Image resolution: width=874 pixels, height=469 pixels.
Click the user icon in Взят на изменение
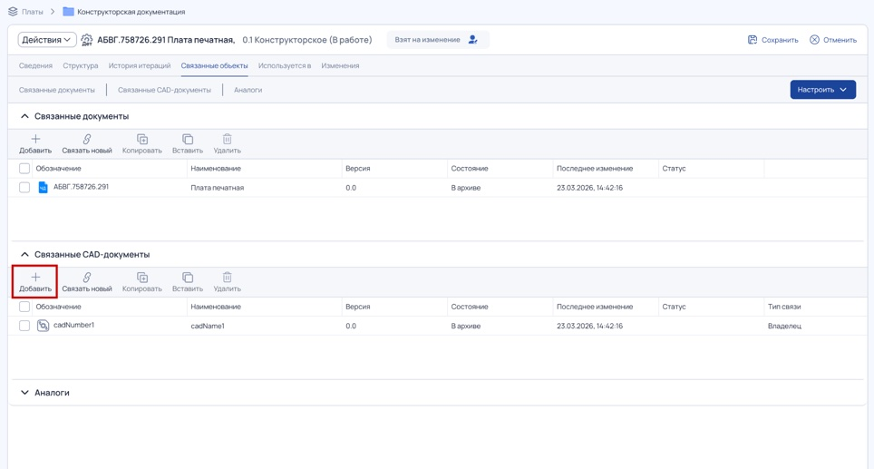tap(472, 40)
